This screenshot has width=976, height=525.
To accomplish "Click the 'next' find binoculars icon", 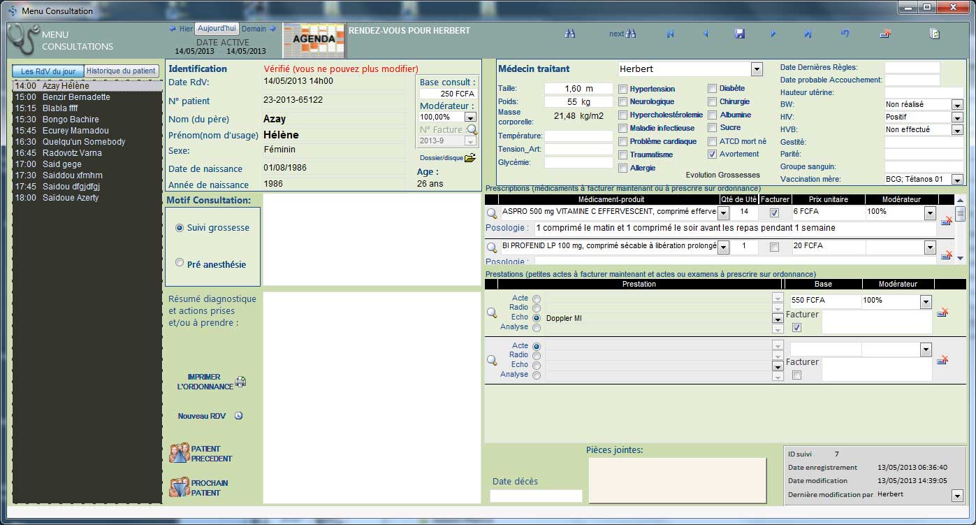I will [631, 34].
